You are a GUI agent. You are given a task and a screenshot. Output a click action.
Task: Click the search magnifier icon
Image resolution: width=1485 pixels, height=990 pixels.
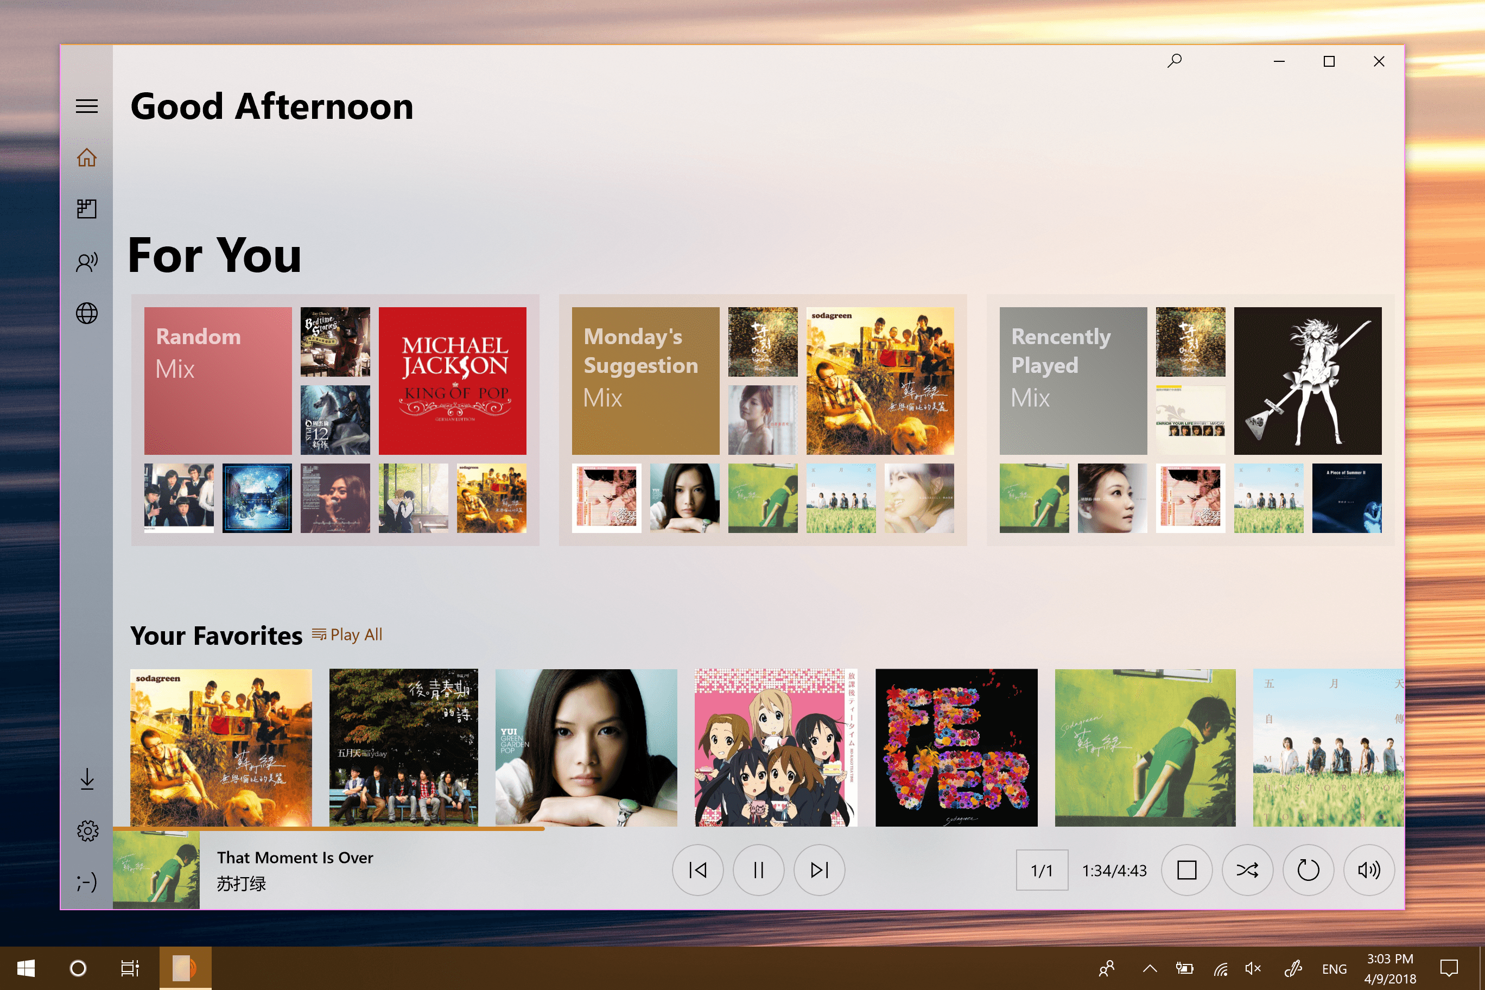(1175, 61)
